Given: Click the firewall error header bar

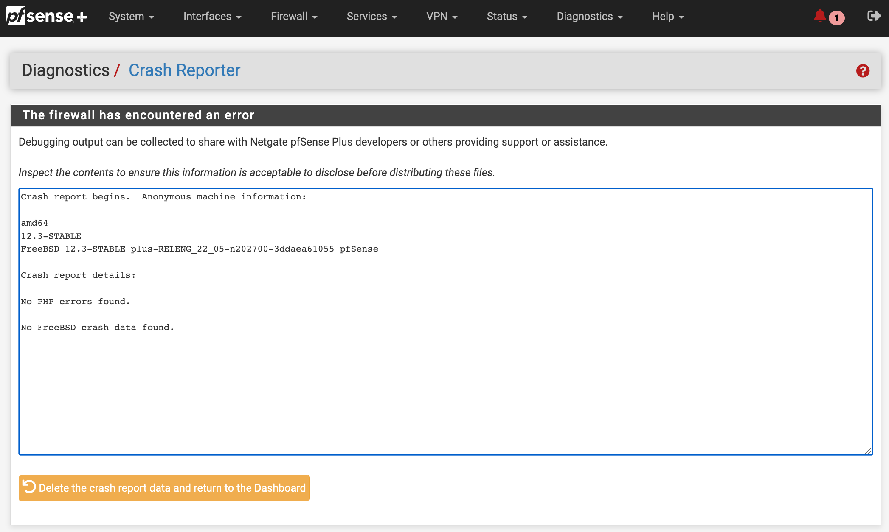Looking at the screenshot, I should 138,115.
